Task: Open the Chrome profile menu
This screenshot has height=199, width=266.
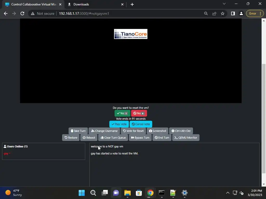Action: coord(241,13)
